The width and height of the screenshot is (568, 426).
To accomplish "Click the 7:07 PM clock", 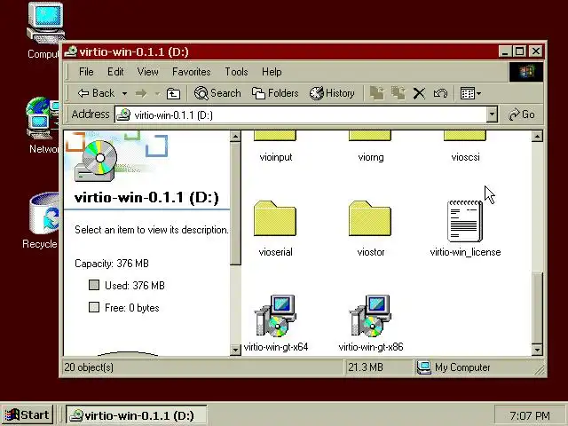I will pyautogui.click(x=530, y=415).
